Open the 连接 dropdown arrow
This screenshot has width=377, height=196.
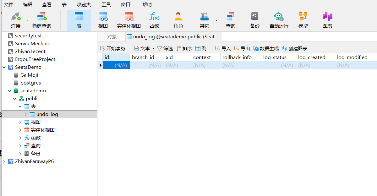[28, 20]
